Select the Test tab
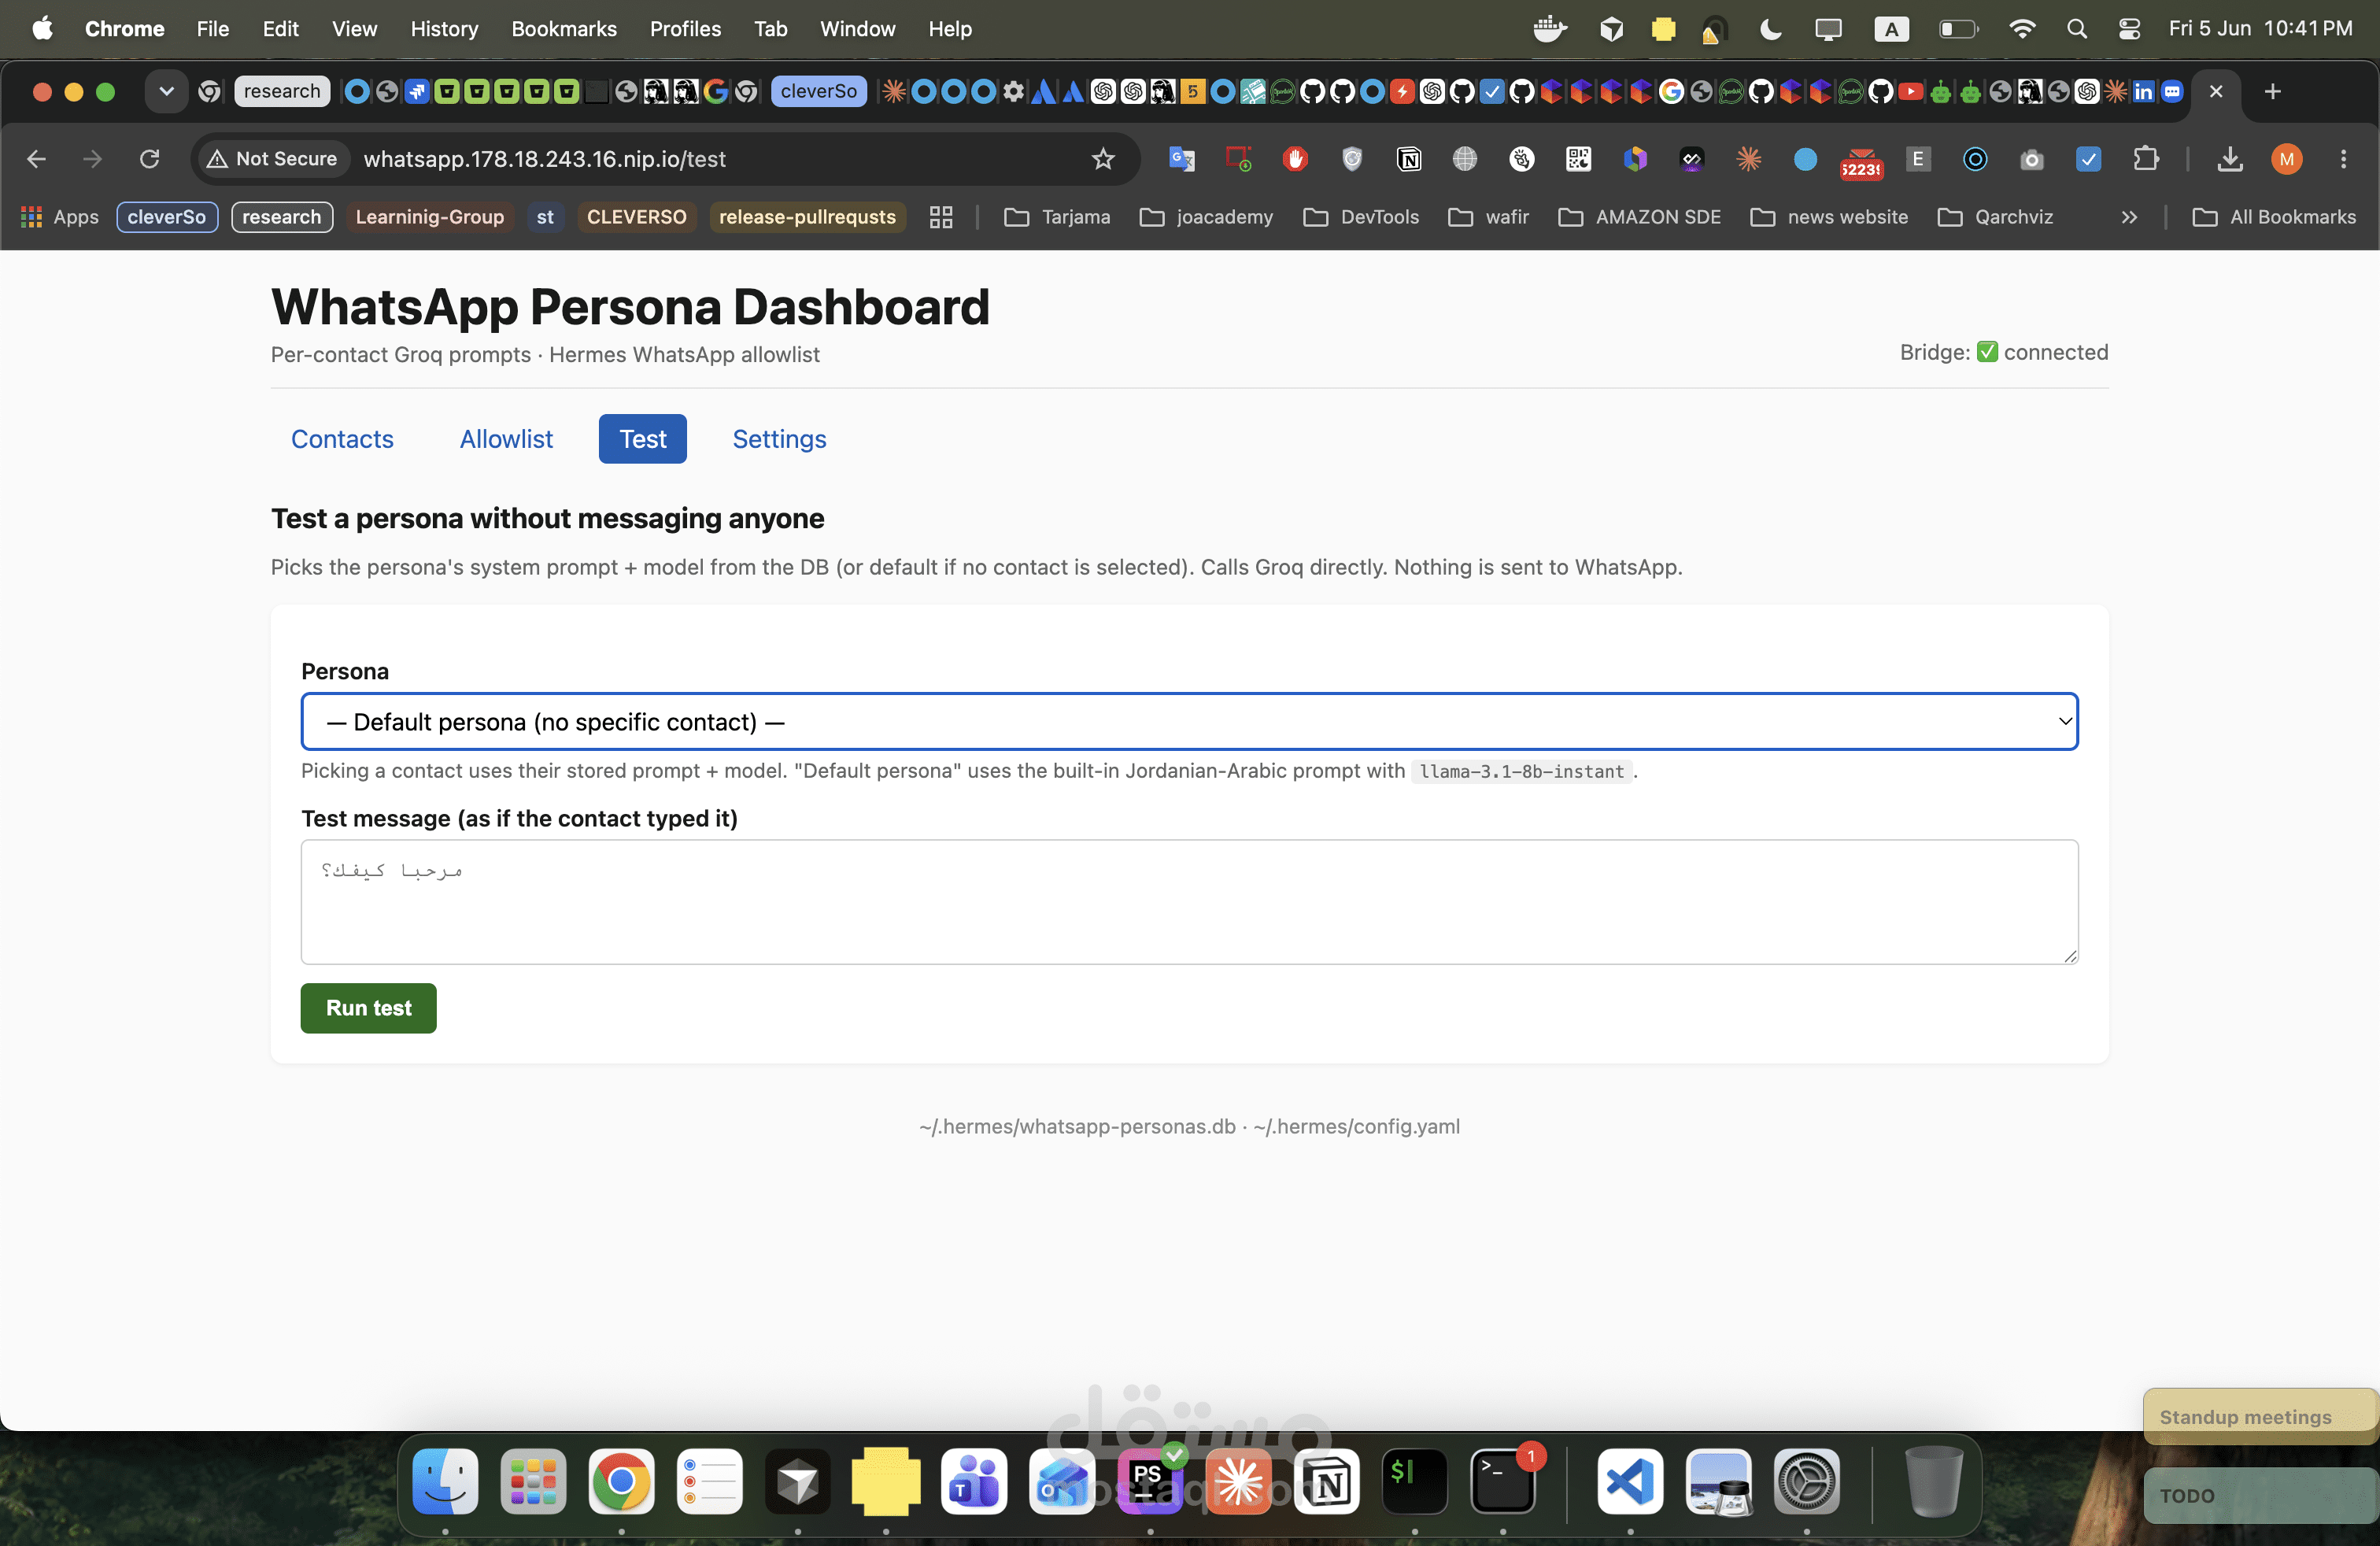The height and width of the screenshot is (1546, 2380). (643, 439)
